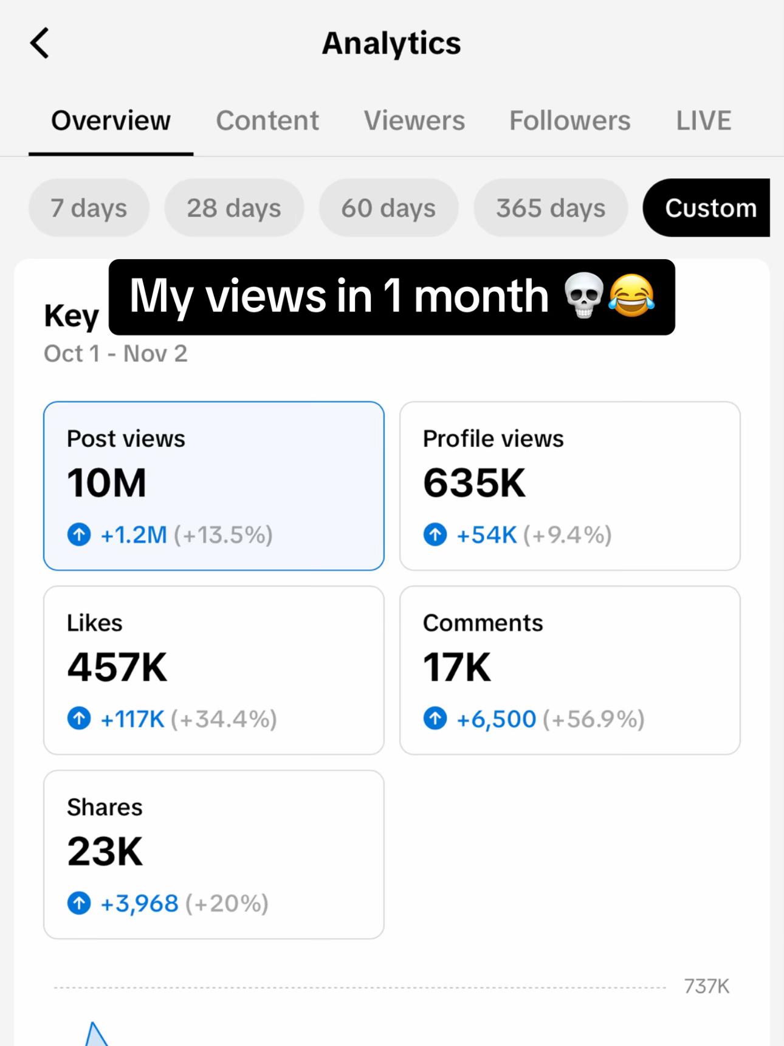Click the Comments increase arrow icon
This screenshot has width=784, height=1046.
tap(435, 719)
